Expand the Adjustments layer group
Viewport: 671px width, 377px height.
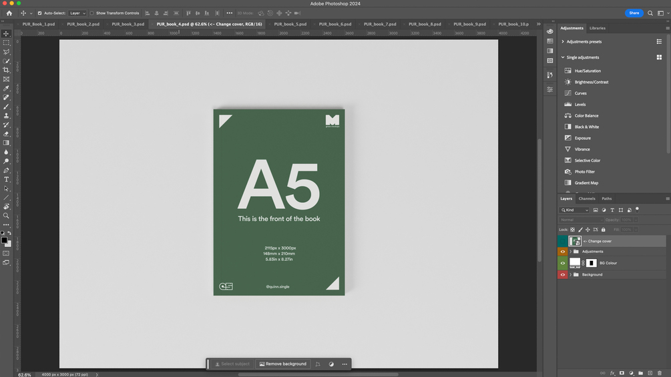[x=570, y=252]
